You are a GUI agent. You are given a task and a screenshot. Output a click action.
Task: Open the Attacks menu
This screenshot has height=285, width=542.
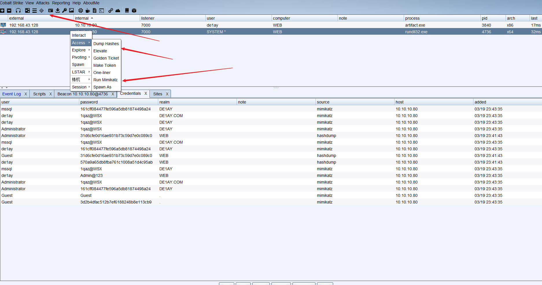(x=43, y=3)
